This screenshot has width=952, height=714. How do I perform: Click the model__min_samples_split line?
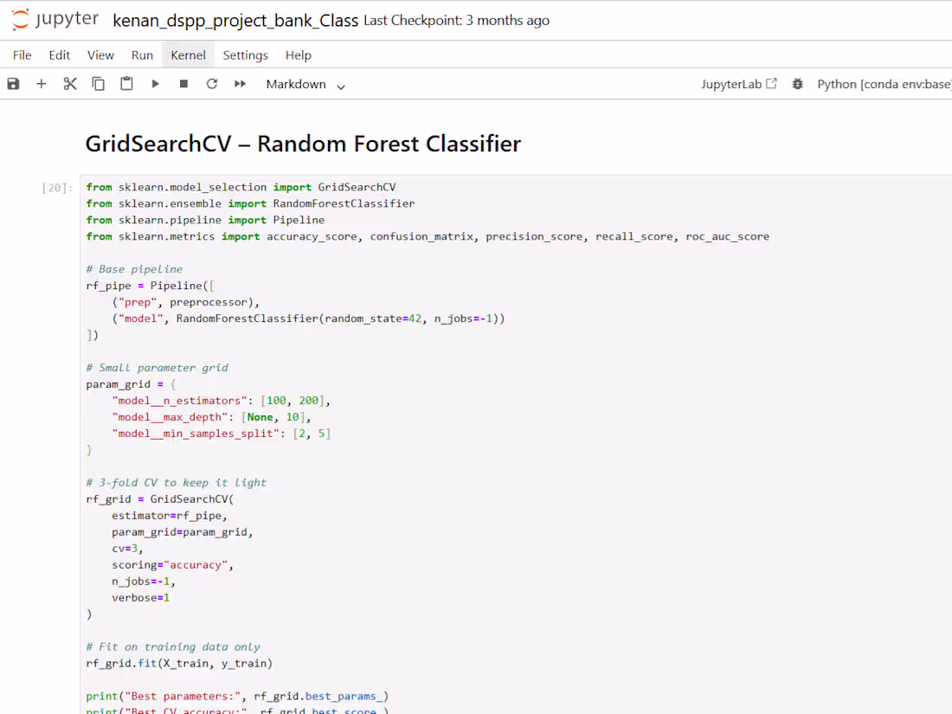click(221, 433)
